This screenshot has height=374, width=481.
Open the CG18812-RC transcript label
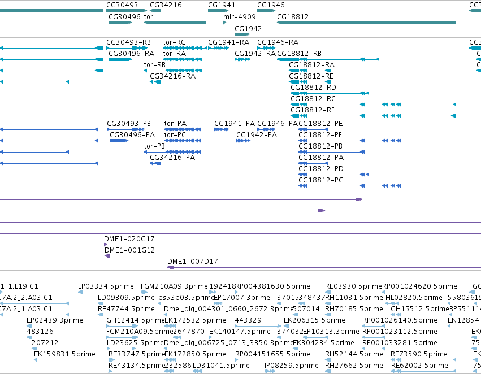313,98
